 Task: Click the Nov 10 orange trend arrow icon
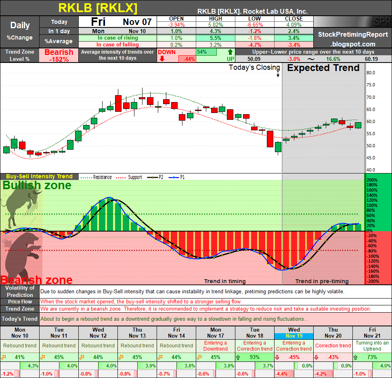click(4, 357)
